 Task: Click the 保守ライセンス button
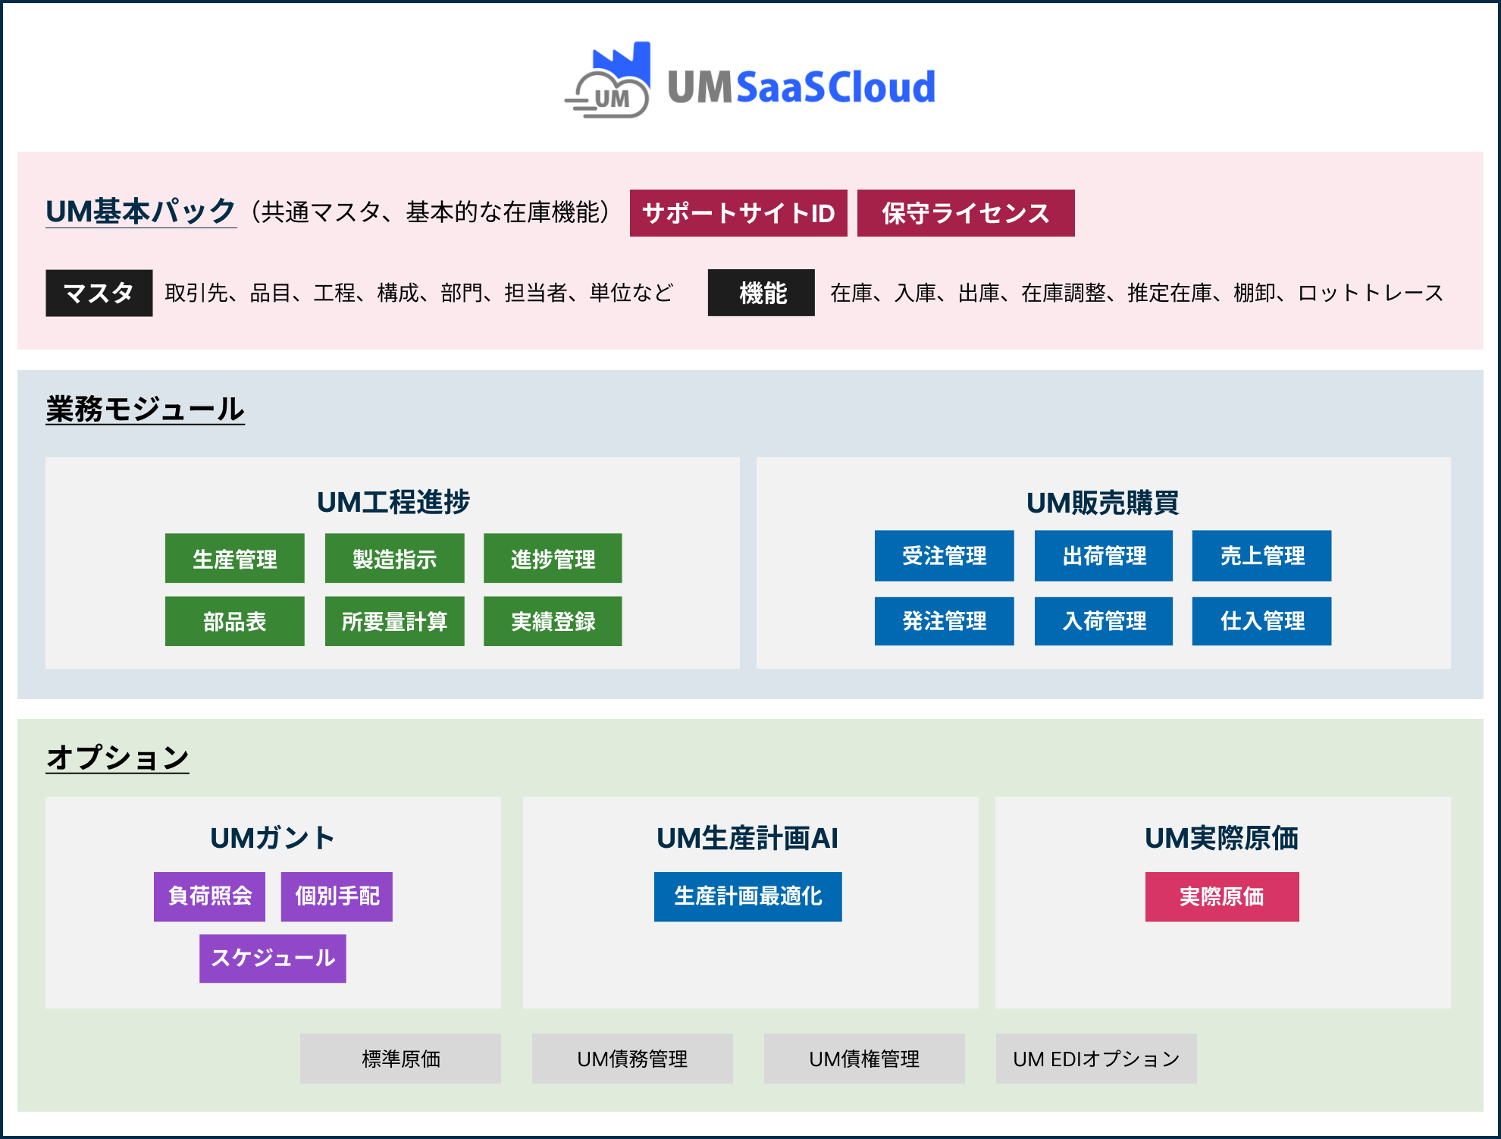pos(966,213)
